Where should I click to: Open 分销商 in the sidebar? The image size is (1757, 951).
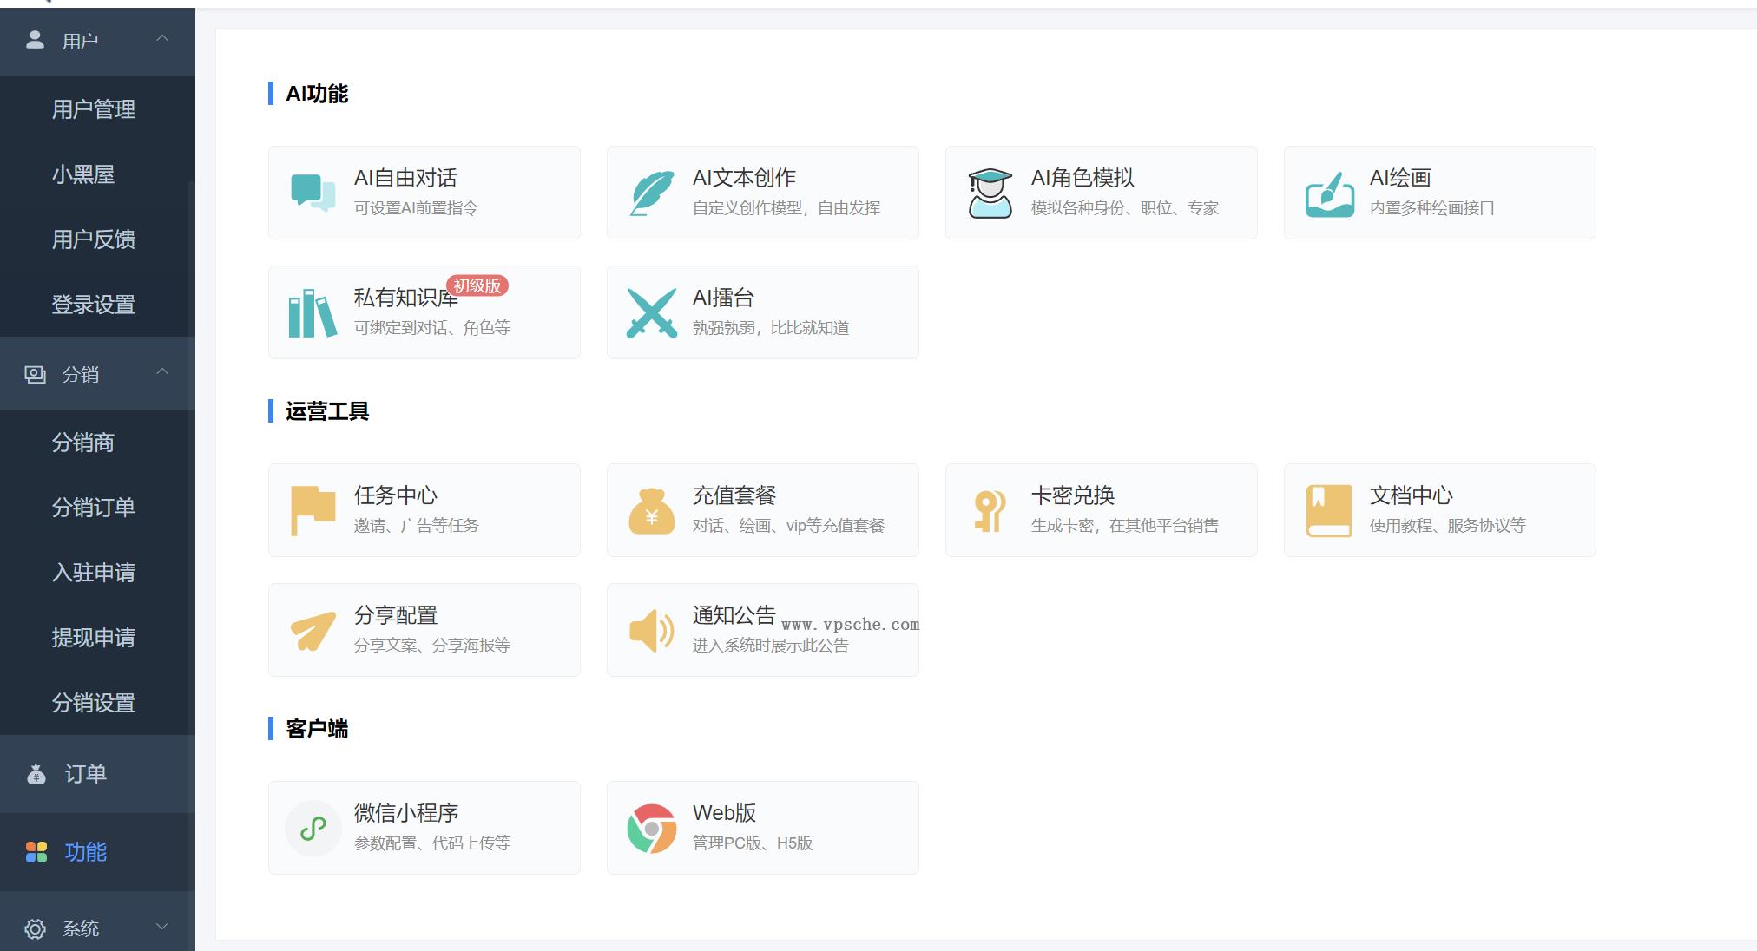pos(83,443)
